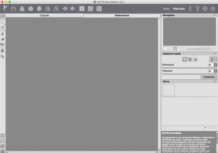Click the Predefinito button
This screenshot has width=218, height=153.
click(x=209, y=77)
